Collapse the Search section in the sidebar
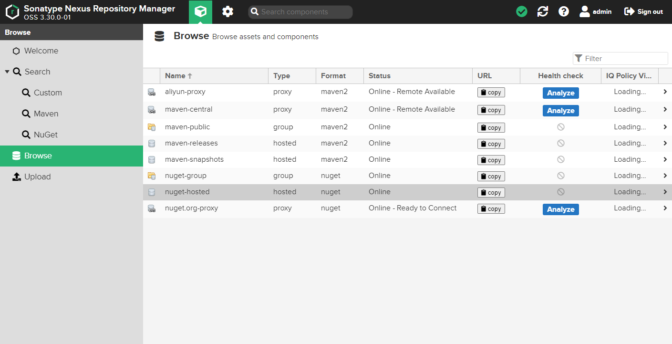 click(x=7, y=72)
